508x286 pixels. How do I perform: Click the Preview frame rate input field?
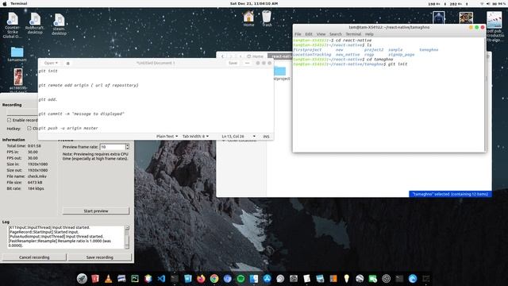pyautogui.click(x=113, y=147)
